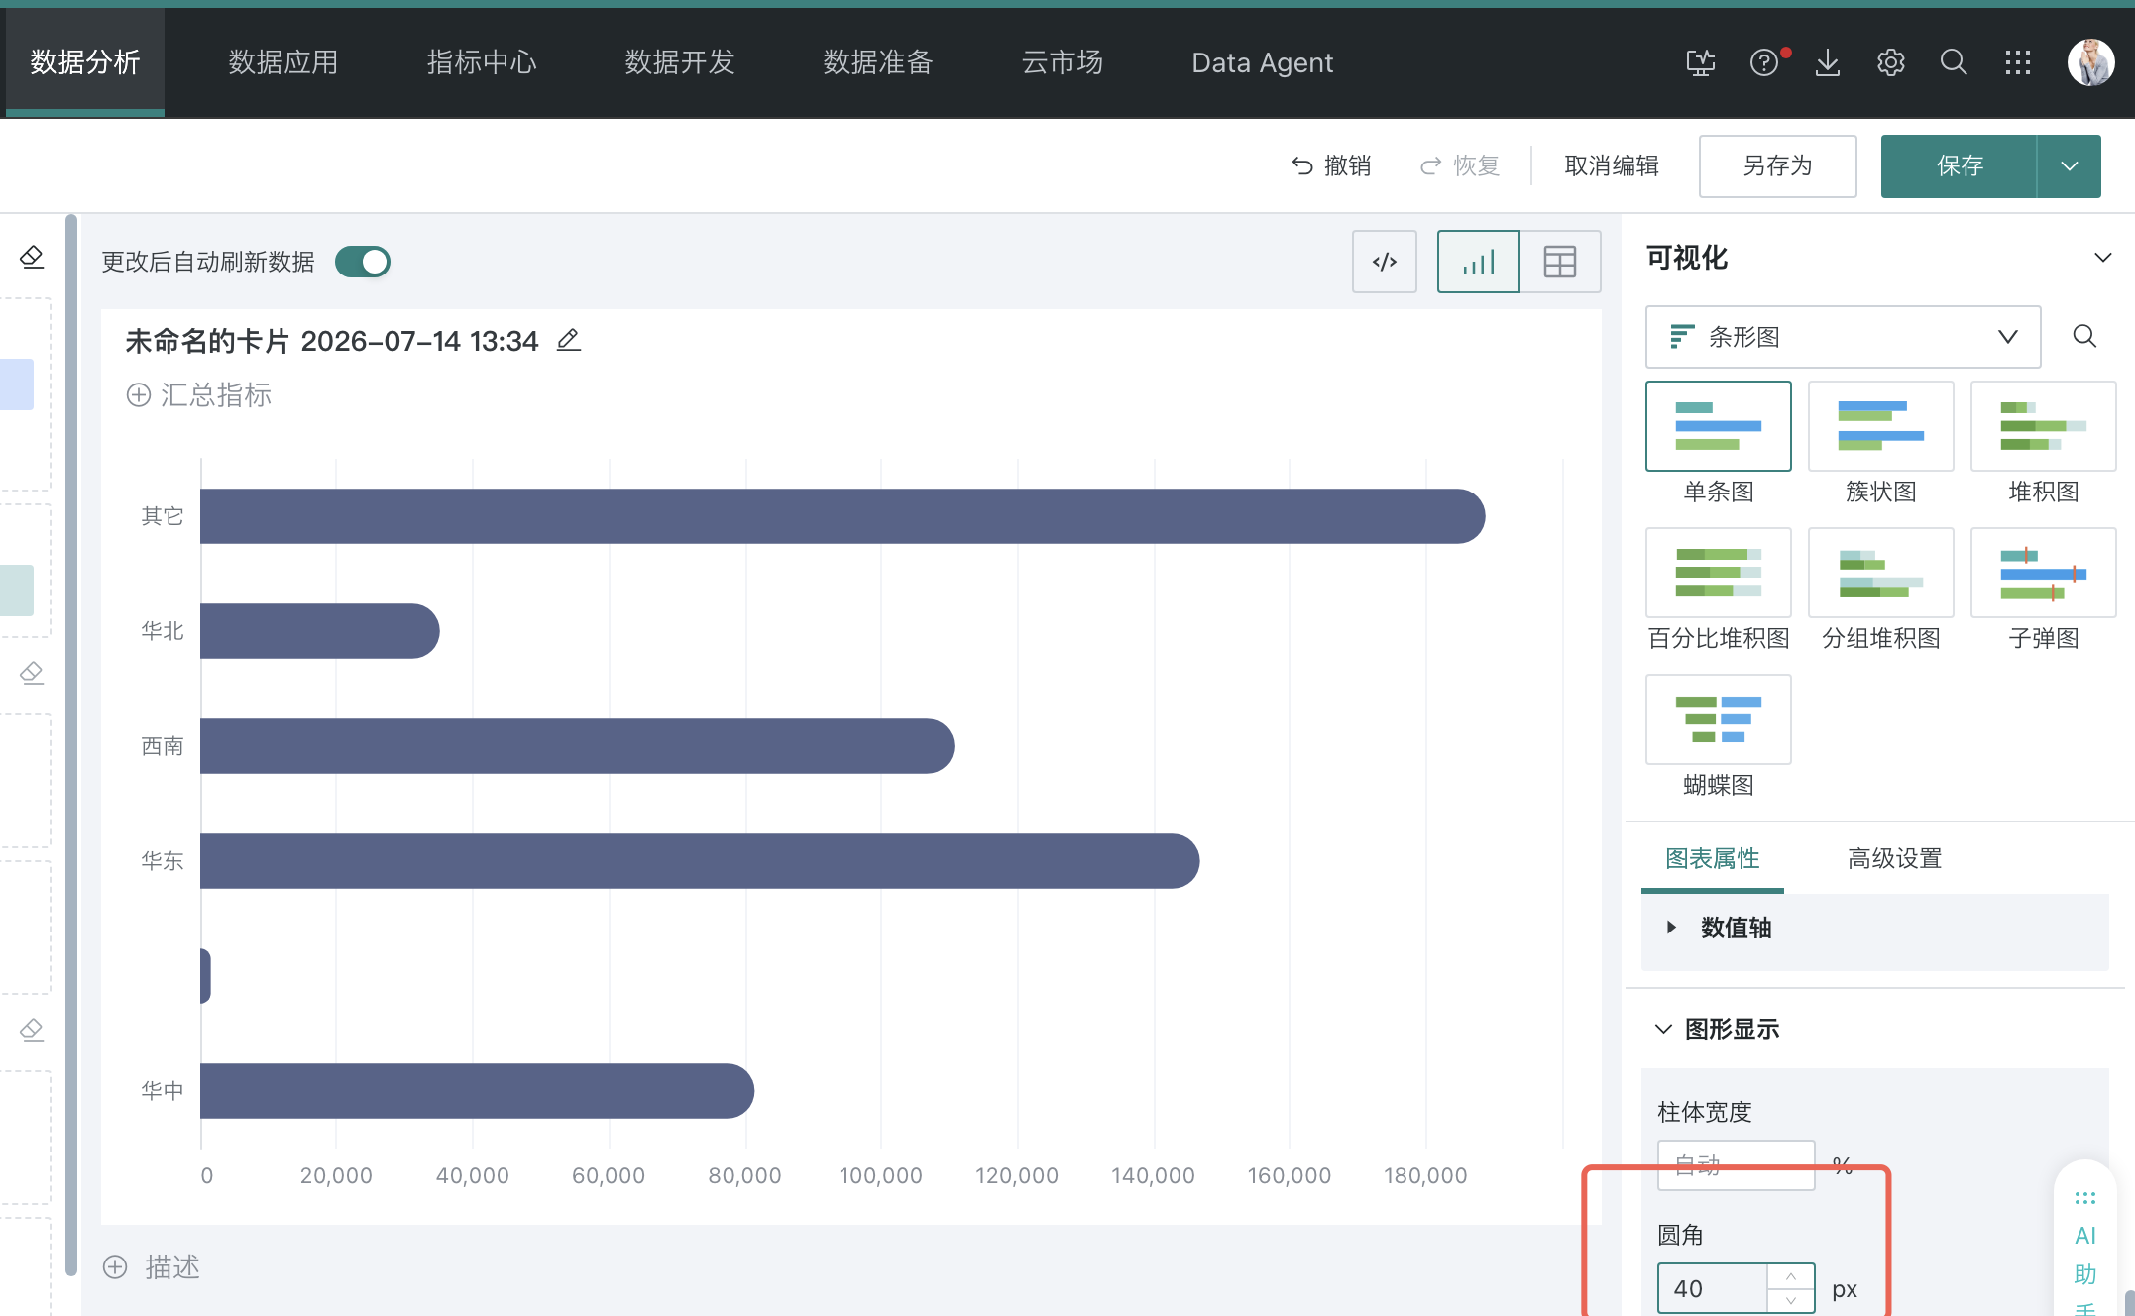Select the 子弹图 chart thumbnail
Viewport: 2135px width, 1316px height.
[x=2044, y=573]
